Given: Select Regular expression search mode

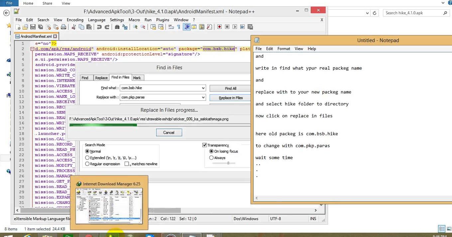Looking at the screenshot, I should click(x=87, y=164).
